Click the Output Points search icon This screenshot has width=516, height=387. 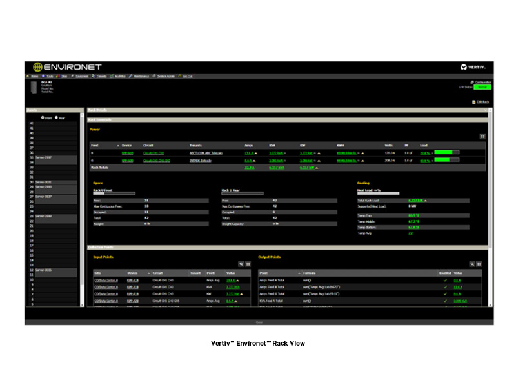472,264
